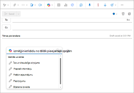Click the To recipients button
This screenshot has width=134, height=93.
tap(6, 20)
